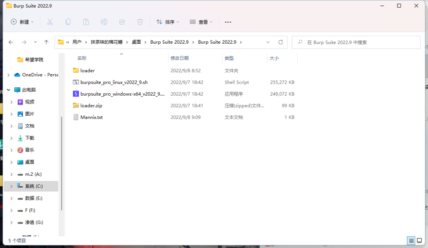Open address bar history dropdown
428x248 pixels.
(x=268, y=42)
